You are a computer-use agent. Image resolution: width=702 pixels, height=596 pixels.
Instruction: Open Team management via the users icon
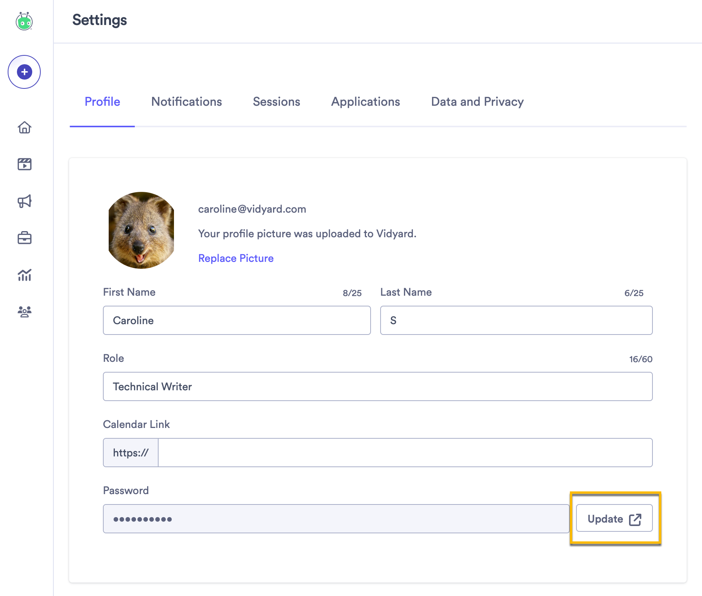tap(24, 312)
